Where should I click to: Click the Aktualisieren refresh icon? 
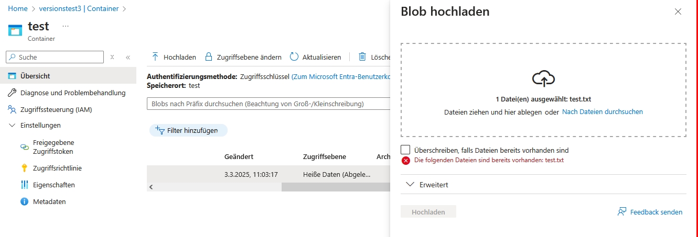pos(294,57)
